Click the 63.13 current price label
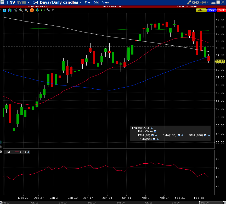The width and height of the screenshot is (226, 204). tap(220, 61)
